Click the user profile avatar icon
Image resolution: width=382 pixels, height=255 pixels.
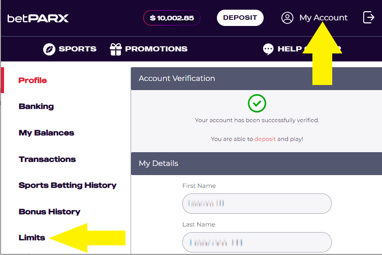pos(287,18)
